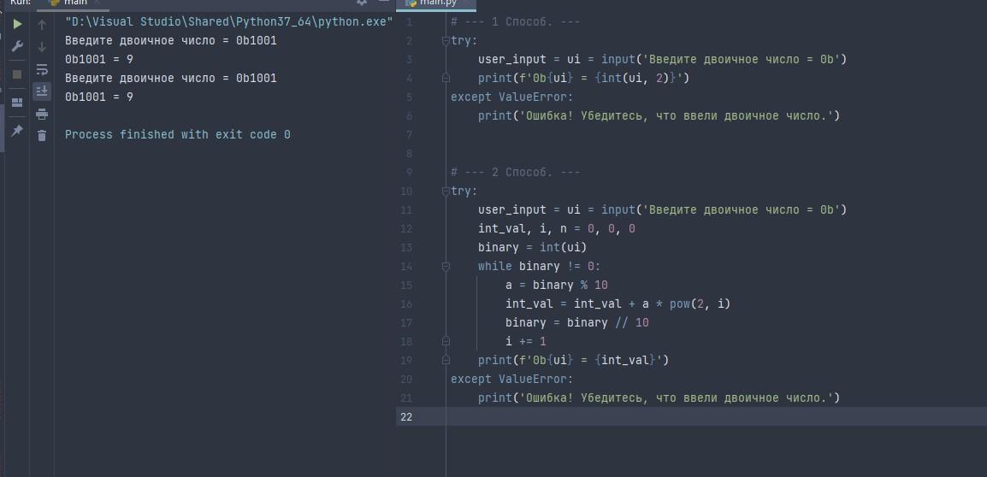Click the 'i += 1' statement

(526, 342)
